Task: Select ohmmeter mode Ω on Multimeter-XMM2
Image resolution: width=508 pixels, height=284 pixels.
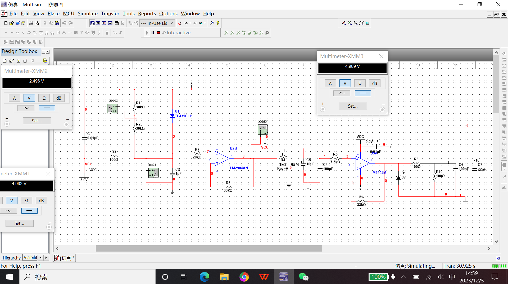Action: click(44, 98)
